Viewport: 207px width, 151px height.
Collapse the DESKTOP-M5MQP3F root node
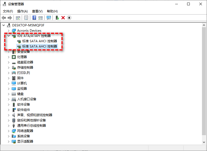[3, 25]
